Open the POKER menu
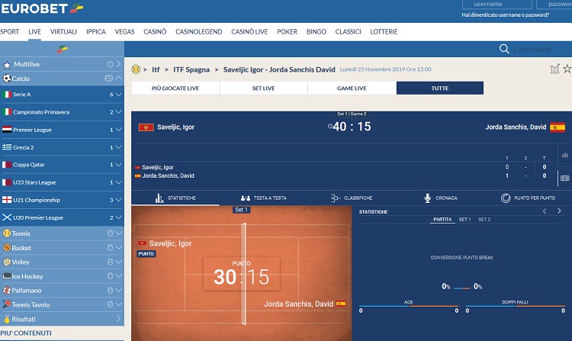Viewport: 572px width, 341px height. pos(287,32)
